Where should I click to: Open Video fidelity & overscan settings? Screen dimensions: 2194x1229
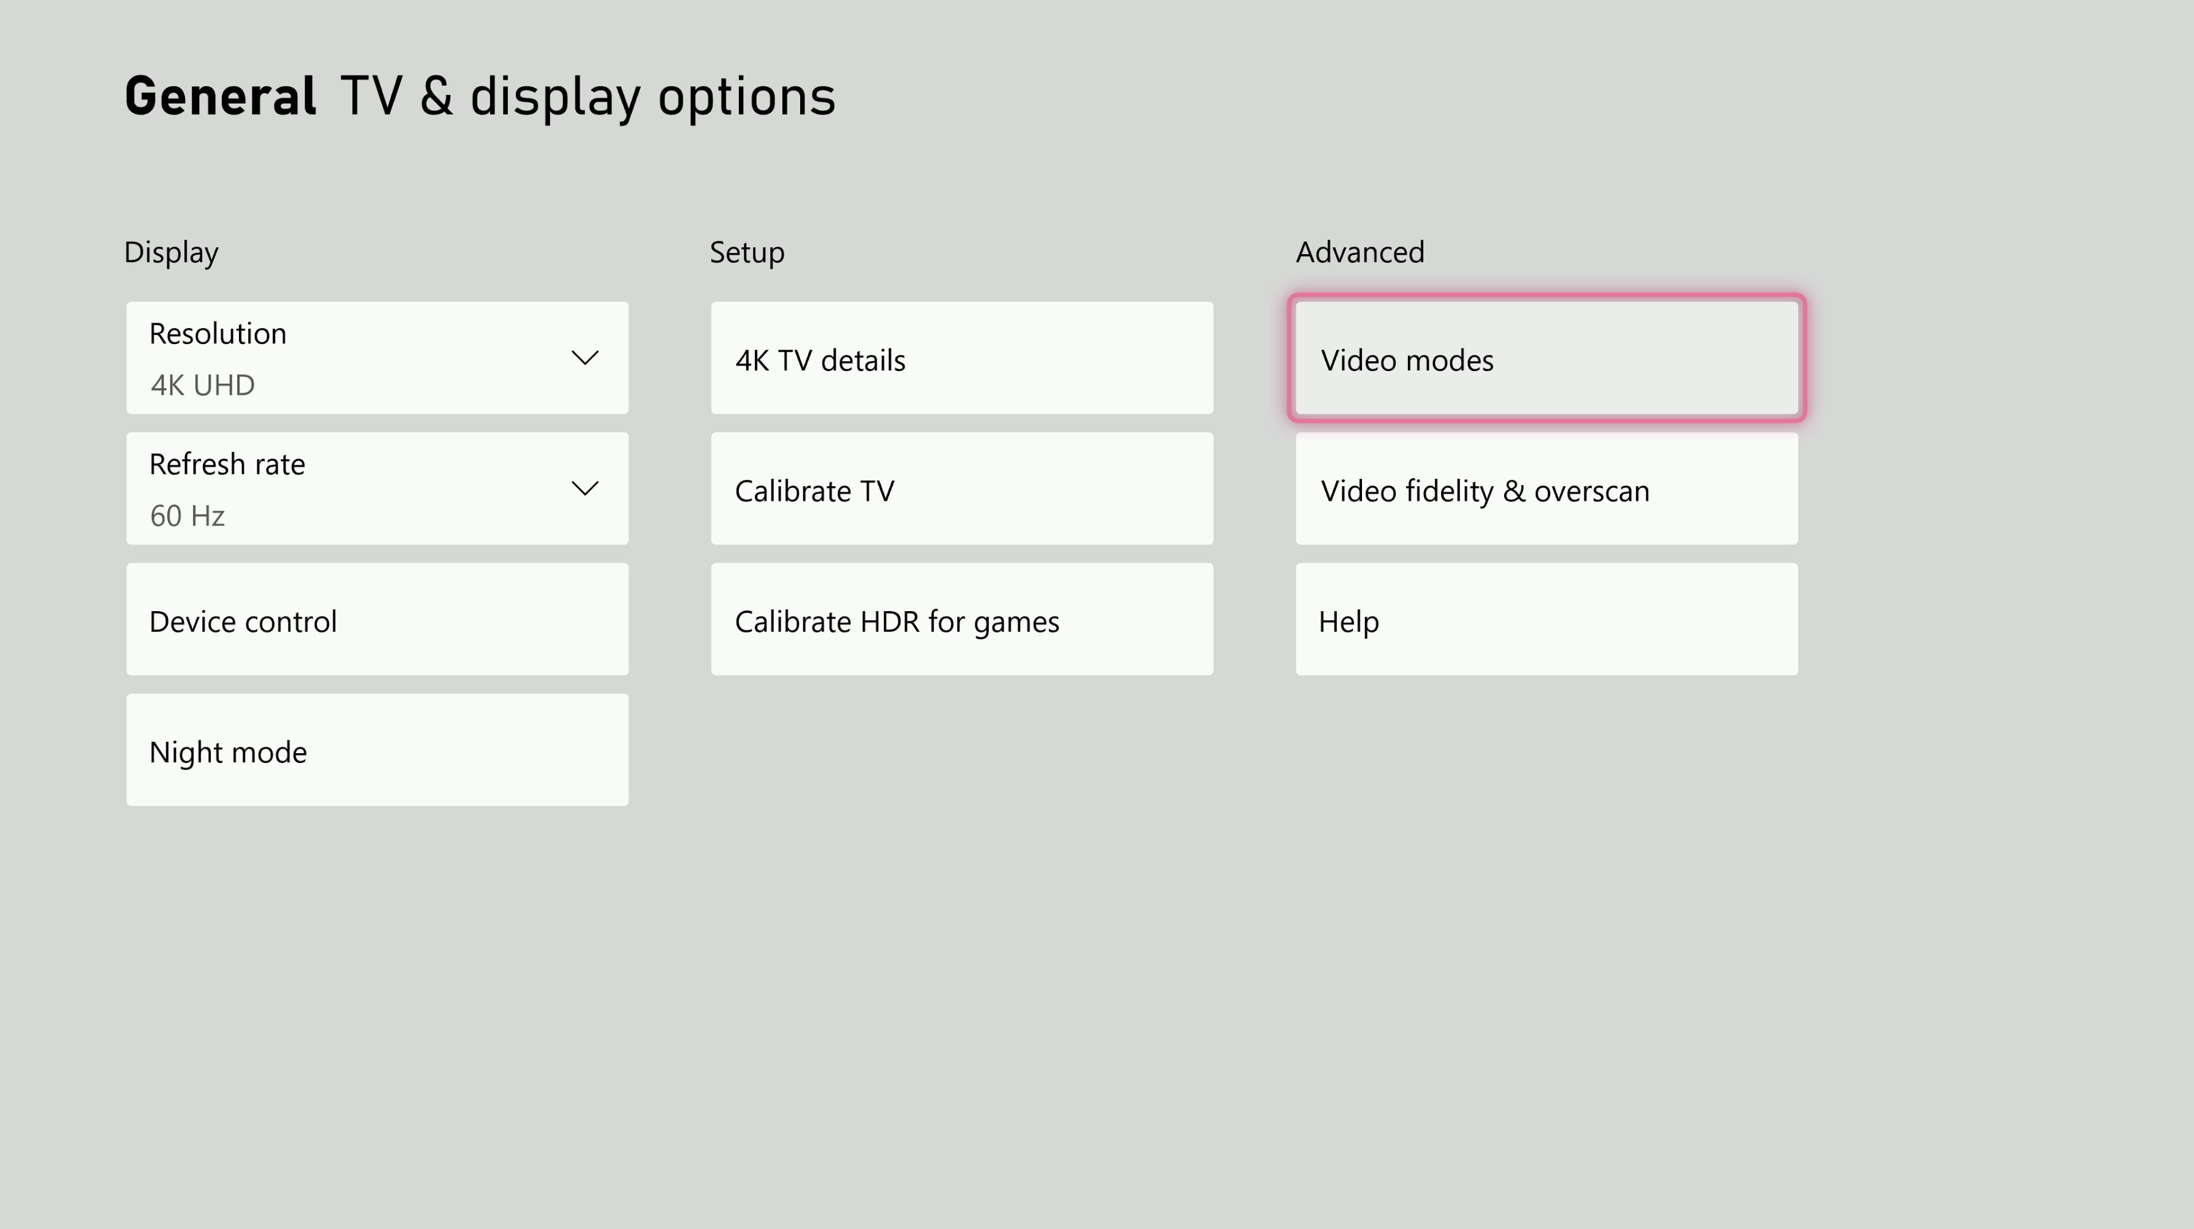(1545, 489)
